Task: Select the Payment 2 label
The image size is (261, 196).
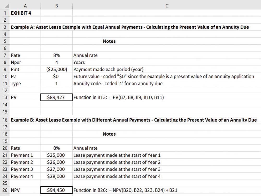Action: [22, 162]
